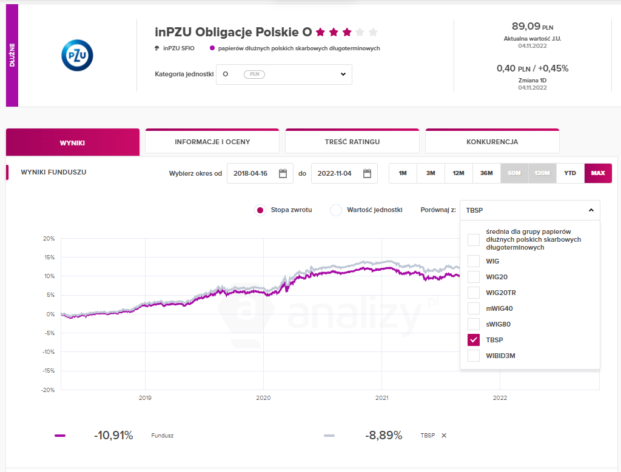This screenshot has width=621, height=472.
Task: Click the 2021 x-axis label
Action: tap(382, 397)
